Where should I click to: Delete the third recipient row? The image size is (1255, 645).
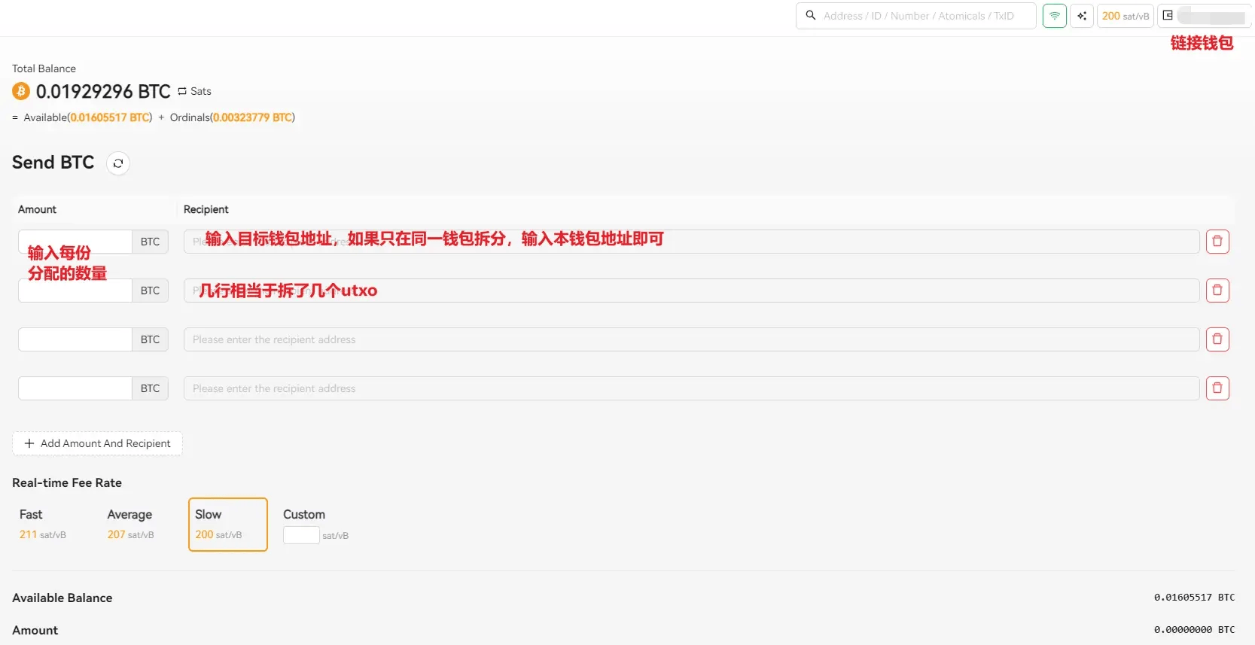1217,339
